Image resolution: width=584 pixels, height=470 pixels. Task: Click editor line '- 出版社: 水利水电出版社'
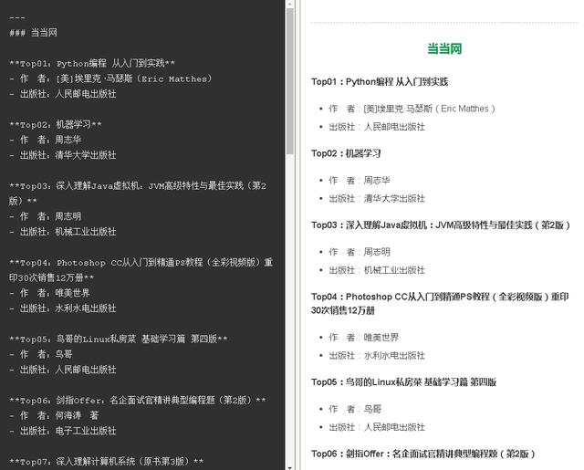point(63,308)
